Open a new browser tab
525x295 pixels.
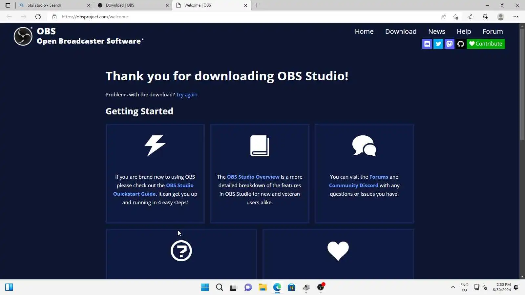pyautogui.click(x=257, y=5)
